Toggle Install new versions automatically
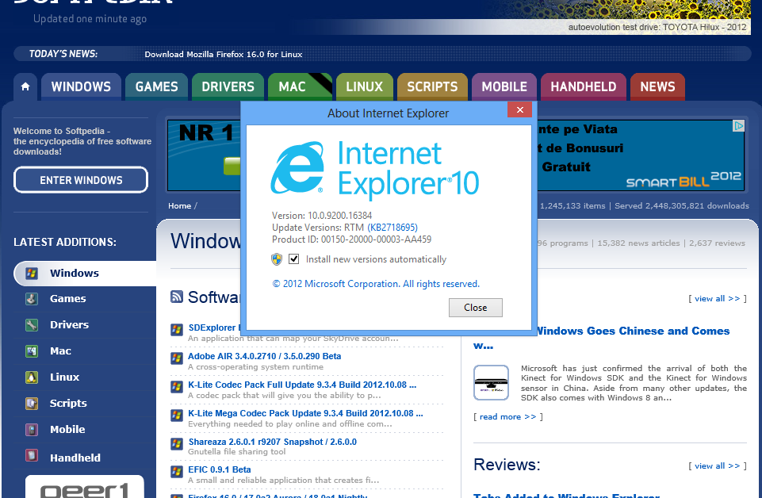The image size is (762, 498). click(293, 259)
